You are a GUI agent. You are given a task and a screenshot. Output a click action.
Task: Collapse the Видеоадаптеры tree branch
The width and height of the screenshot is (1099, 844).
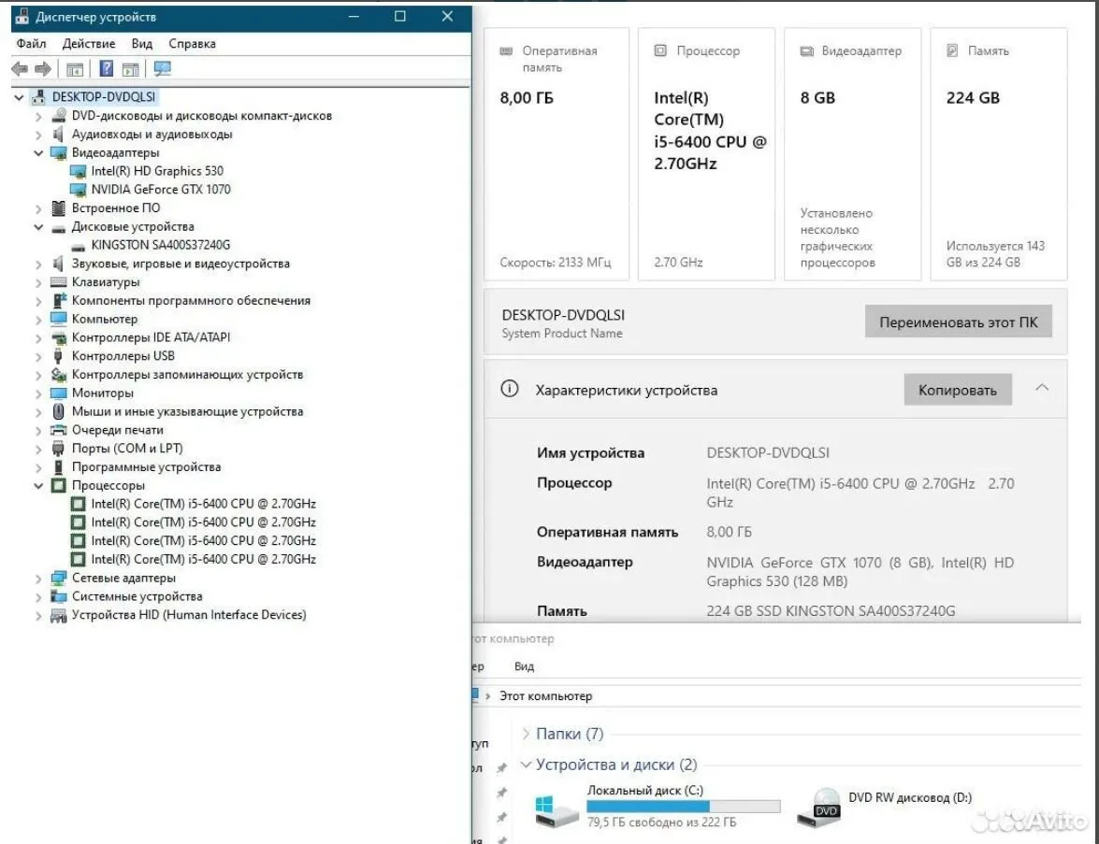click(x=38, y=152)
